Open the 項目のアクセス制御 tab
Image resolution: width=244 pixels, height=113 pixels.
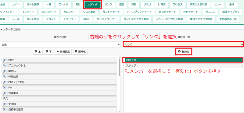point(201,19)
